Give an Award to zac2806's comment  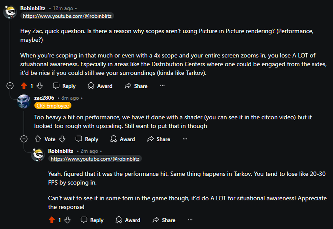click(122, 139)
